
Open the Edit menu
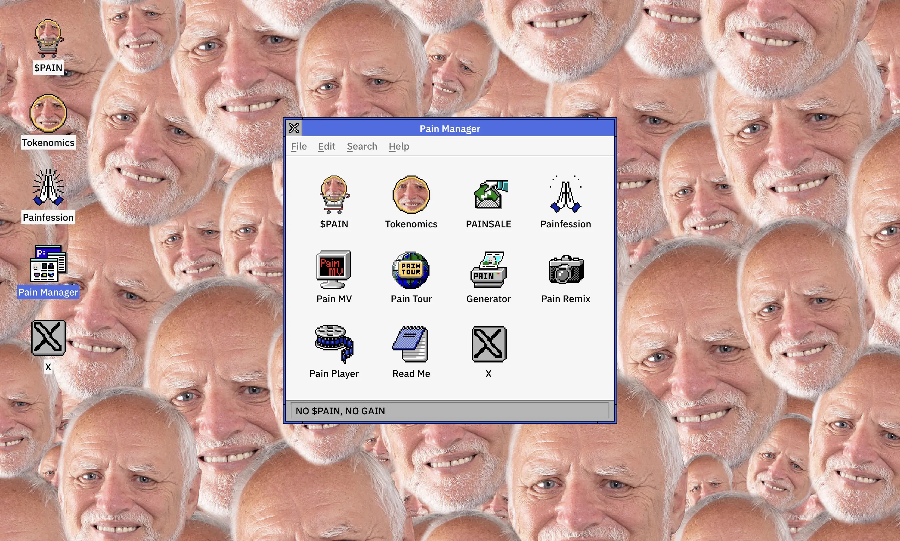point(326,146)
